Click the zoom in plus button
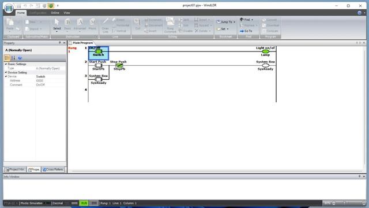Screen dimensions: 369x208 point(364,203)
